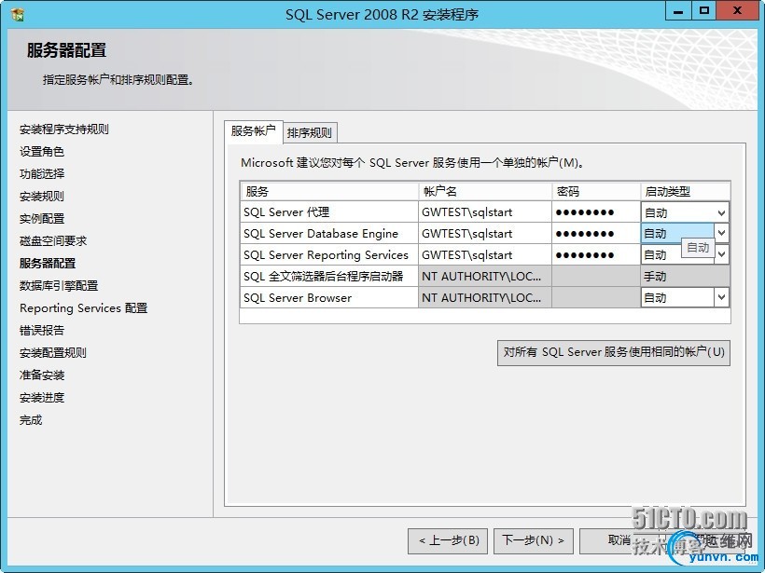Select SQL 全文筛选器后台程序启动器 service cell
Screen dimensions: 765x573
pyautogui.click(x=329, y=277)
